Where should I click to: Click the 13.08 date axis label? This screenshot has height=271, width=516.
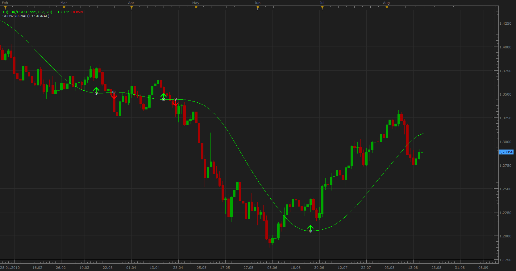[x=413, y=268]
